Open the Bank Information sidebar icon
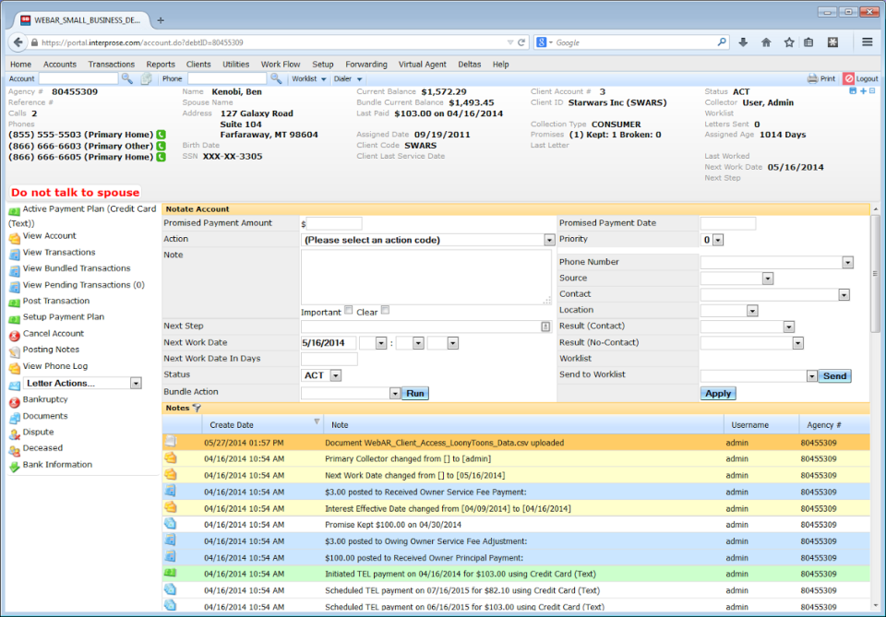 pyautogui.click(x=16, y=465)
